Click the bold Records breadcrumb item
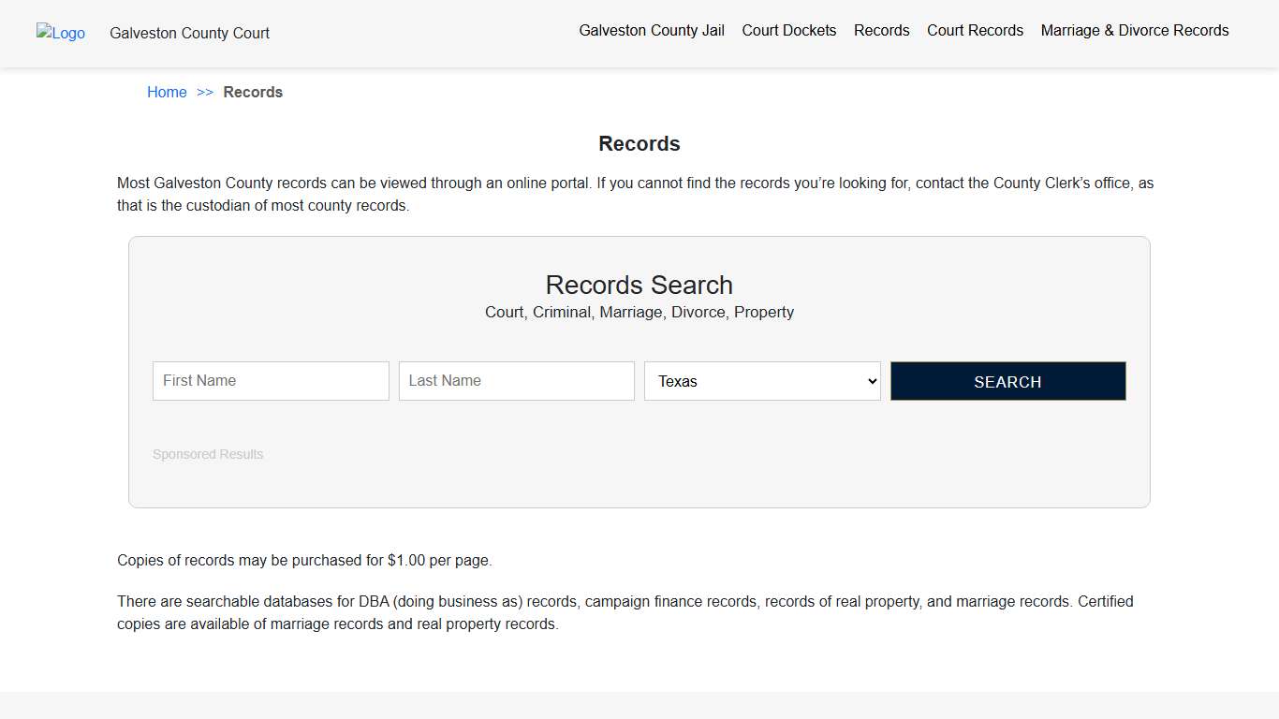Image resolution: width=1279 pixels, height=719 pixels. coord(253,92)
